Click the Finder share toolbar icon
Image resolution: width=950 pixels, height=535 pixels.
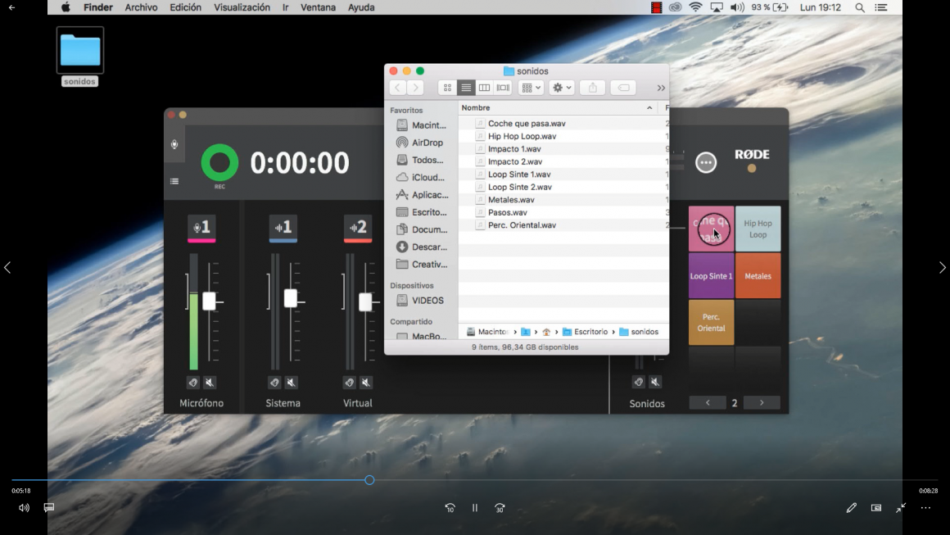click(x=592, y=88)
